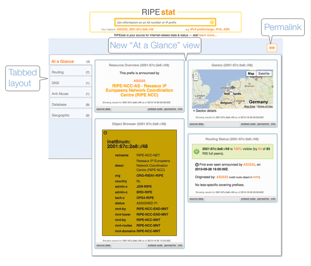Click info in Routing Status widget
Image resolution: width=311 pixels, height=266 pixels.
273,199
